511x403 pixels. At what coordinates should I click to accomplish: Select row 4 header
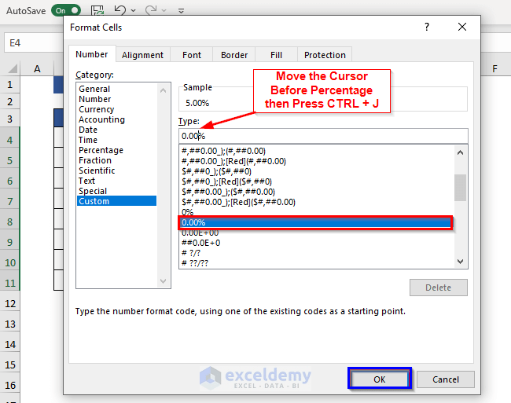[9, 140]
